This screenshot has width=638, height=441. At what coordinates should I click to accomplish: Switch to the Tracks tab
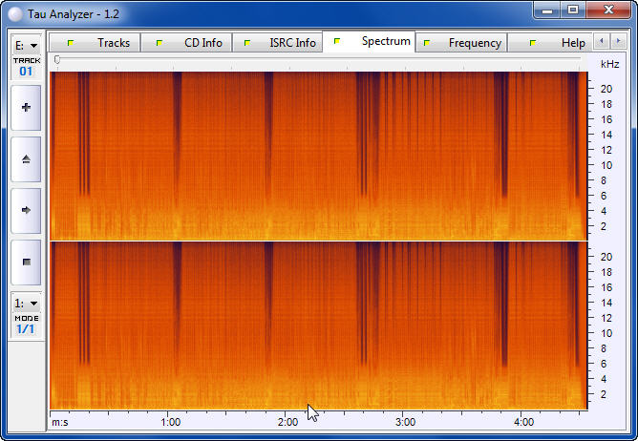(103, 43)
